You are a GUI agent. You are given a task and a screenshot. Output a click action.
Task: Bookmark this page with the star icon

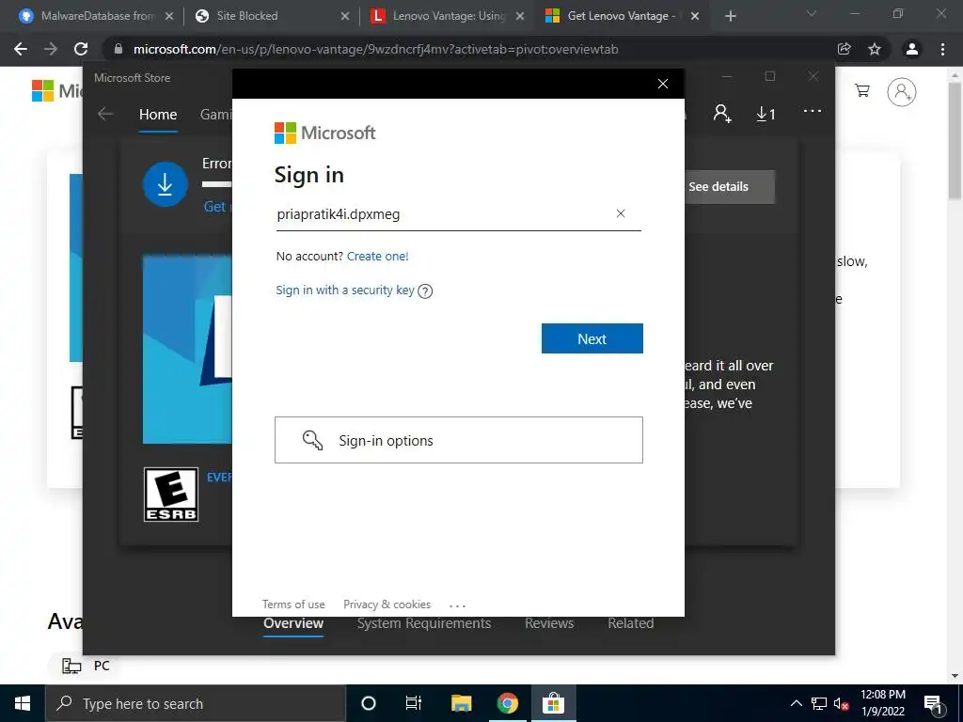[x=875, y=49]
